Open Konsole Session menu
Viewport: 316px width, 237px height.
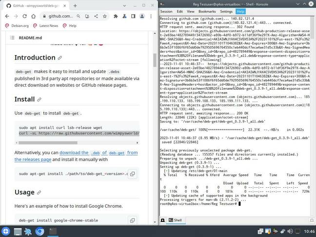166,12
